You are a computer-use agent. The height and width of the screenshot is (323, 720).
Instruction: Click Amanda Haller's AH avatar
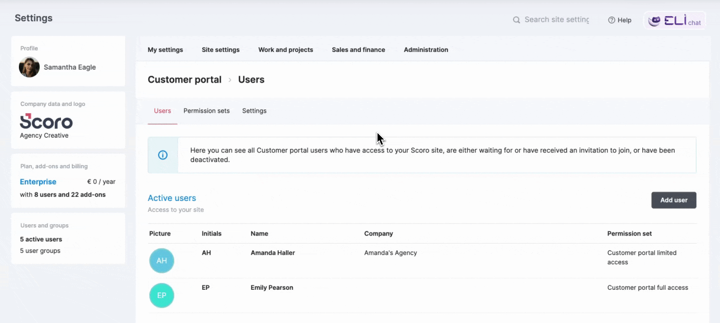pos(162,261)
